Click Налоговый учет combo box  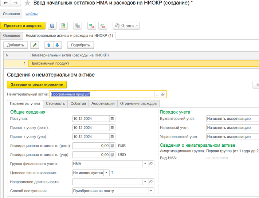(x=232, y=128)
